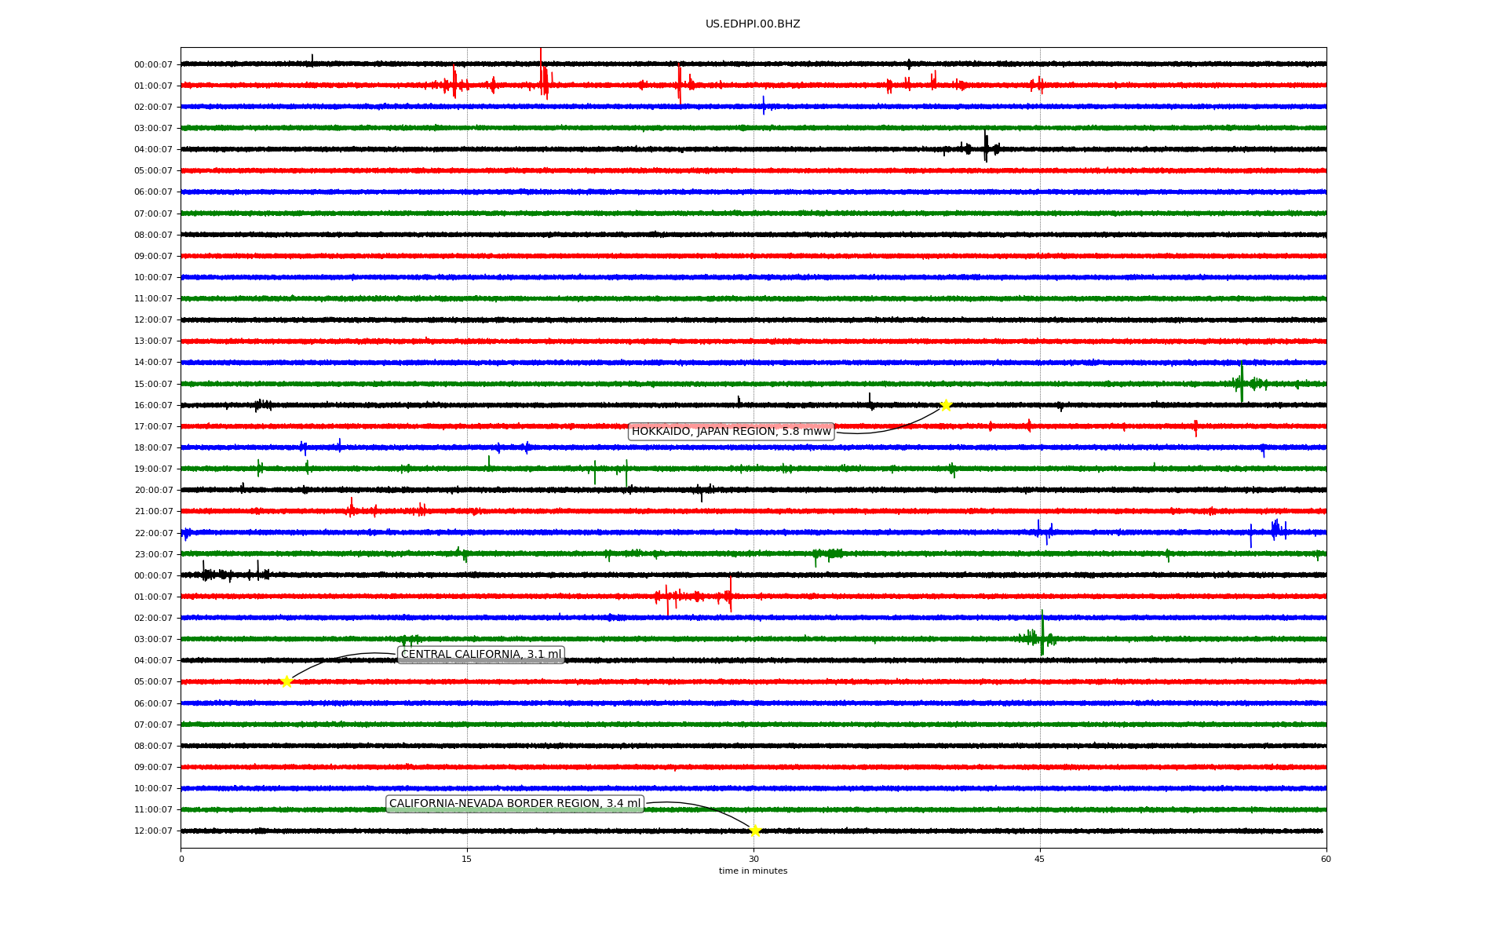Click the 16:00:07 trace time label
The width and height of the screenshot is (1507, 942).
pos(153,406)
